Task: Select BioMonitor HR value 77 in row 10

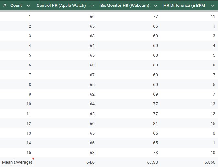Action: click(x=155, y=104)
